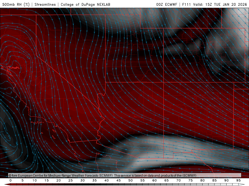This screenshot has height=186, width=249.
Task: Click the '65' value on the colorbar scale
Action: (167, 180)
